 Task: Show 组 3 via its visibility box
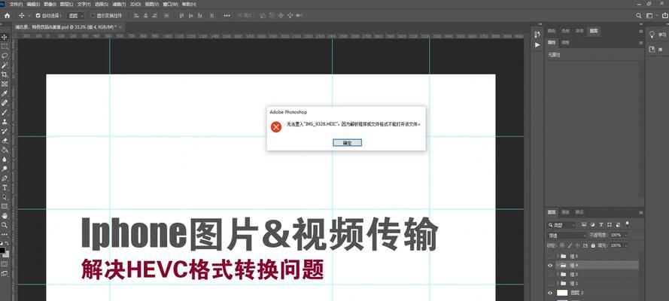(x=550, y=274)
